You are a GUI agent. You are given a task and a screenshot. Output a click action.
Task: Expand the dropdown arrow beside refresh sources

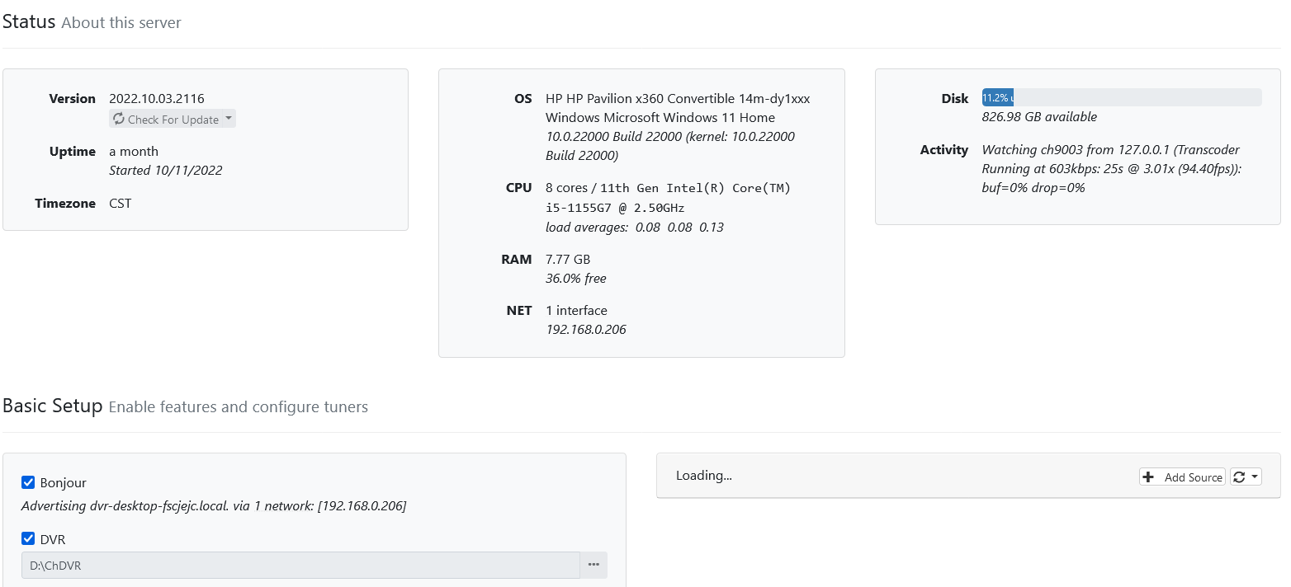click(1255, 477)
